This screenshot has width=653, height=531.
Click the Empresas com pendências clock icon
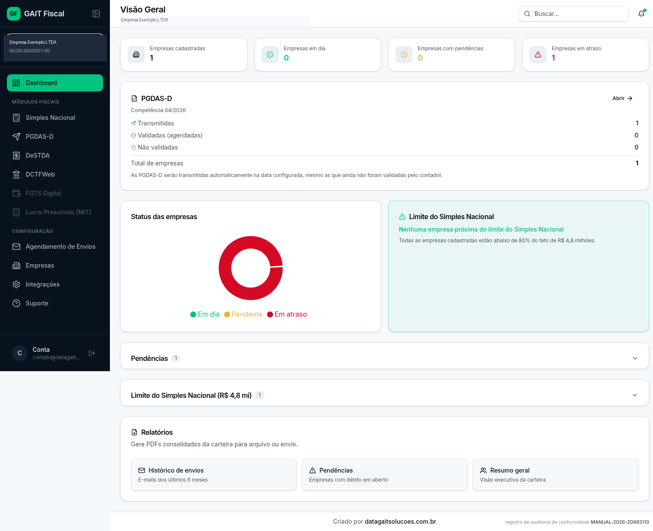[x=404, y=55]
